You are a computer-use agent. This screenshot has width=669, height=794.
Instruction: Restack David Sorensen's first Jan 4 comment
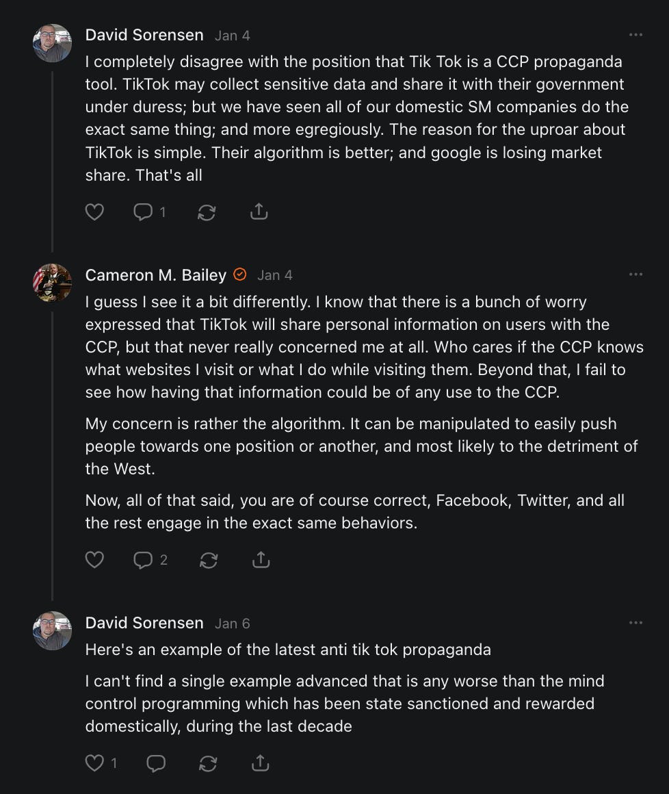point(207,213)
